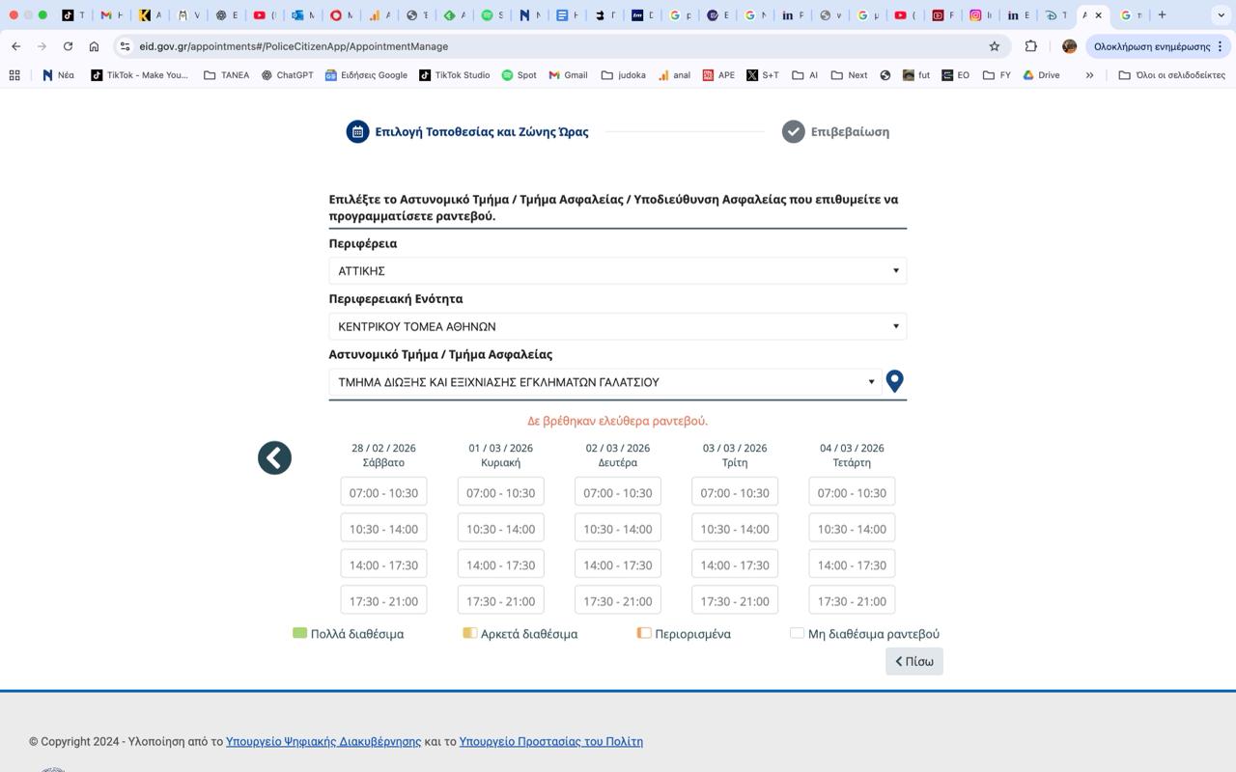Image resolution: width=1236 pixels, height=772 pixels.
Task: Click the map location pin icon
Action: (894, 381)
